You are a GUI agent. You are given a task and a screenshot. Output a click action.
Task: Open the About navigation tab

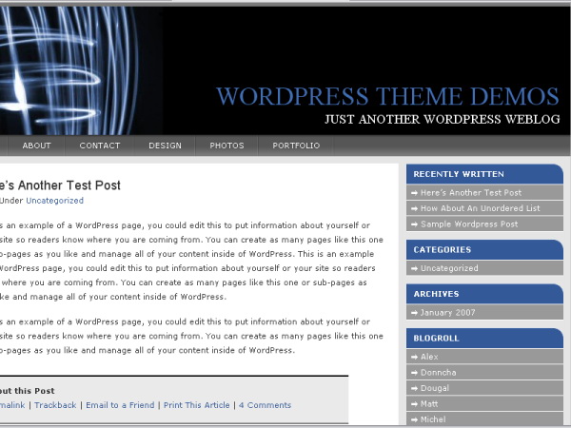(x=36, y=146)
